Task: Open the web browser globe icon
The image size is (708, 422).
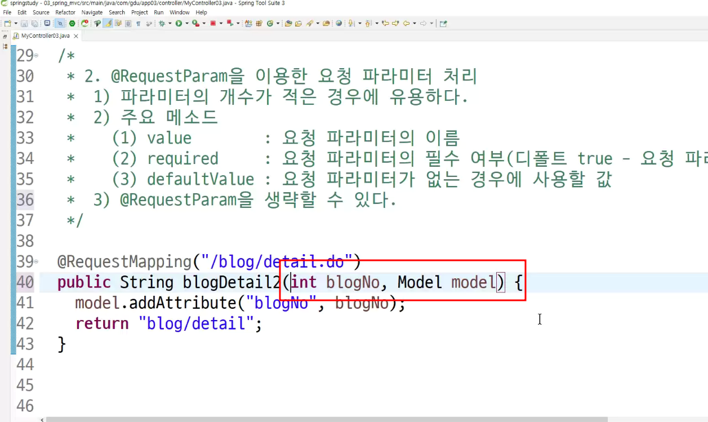Action: 339,24
